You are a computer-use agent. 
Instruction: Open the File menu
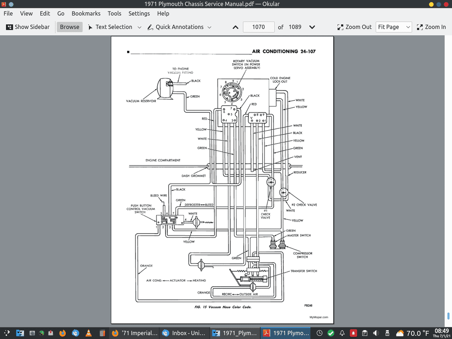pyautogui.click(x=8, y=14)
